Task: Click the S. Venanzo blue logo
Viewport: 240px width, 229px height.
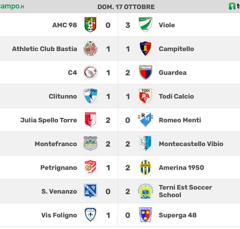Action: (x=90, y=191)
